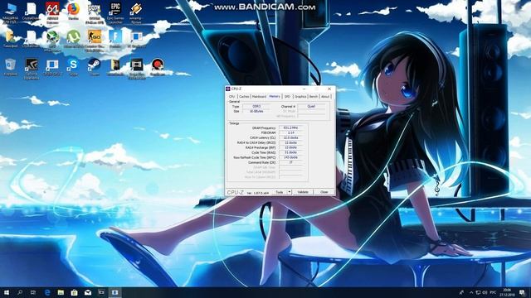Viewport: 531px width, 298px height.
Task: Switch to the SPD tab
Action: click(287, 97)
